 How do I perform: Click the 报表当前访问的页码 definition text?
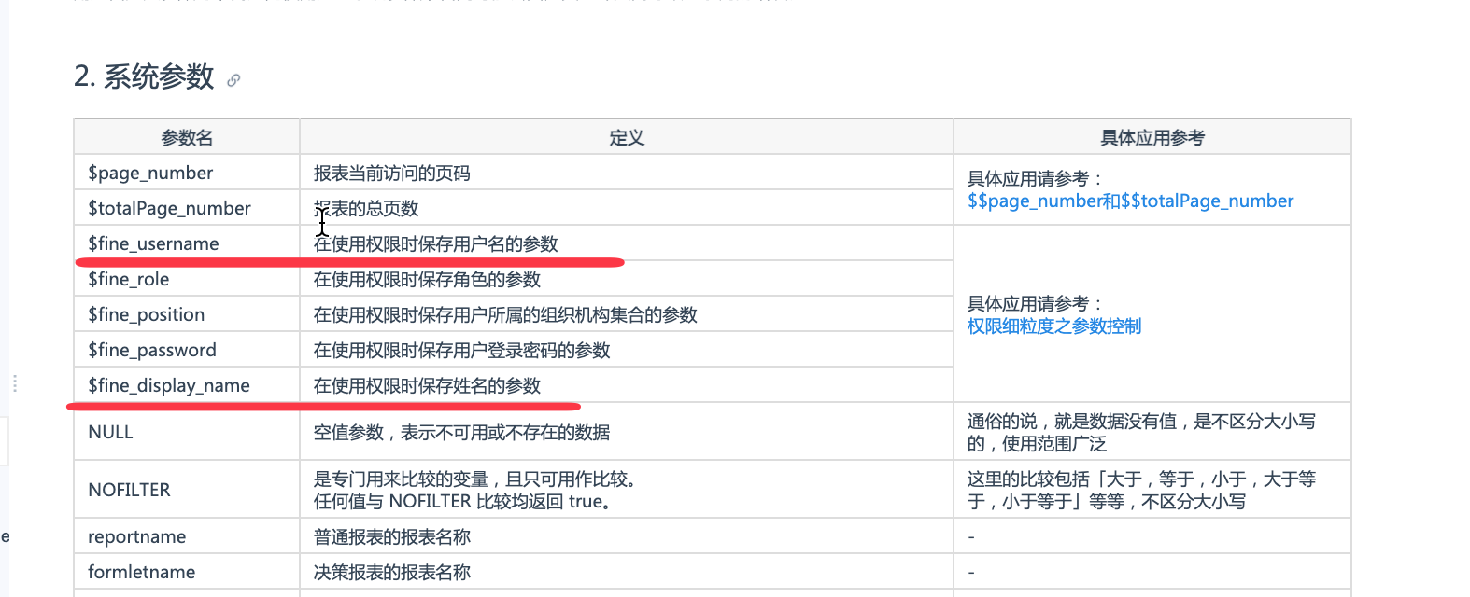tap(391, 174)
